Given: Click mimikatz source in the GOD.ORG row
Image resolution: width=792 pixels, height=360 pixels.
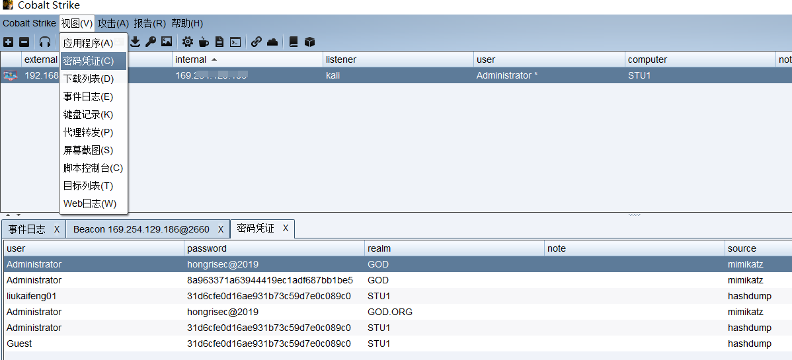Looking at the screenshot, I should pos(746,312).
